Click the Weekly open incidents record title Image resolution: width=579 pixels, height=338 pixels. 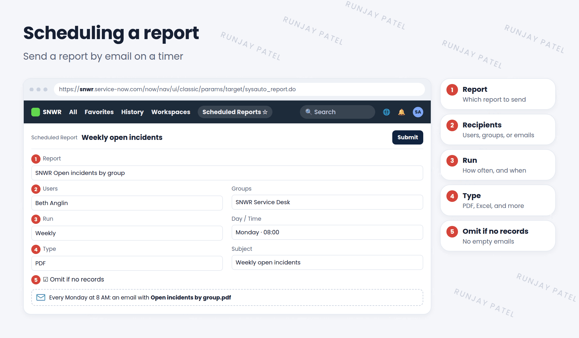pos(122,138)
